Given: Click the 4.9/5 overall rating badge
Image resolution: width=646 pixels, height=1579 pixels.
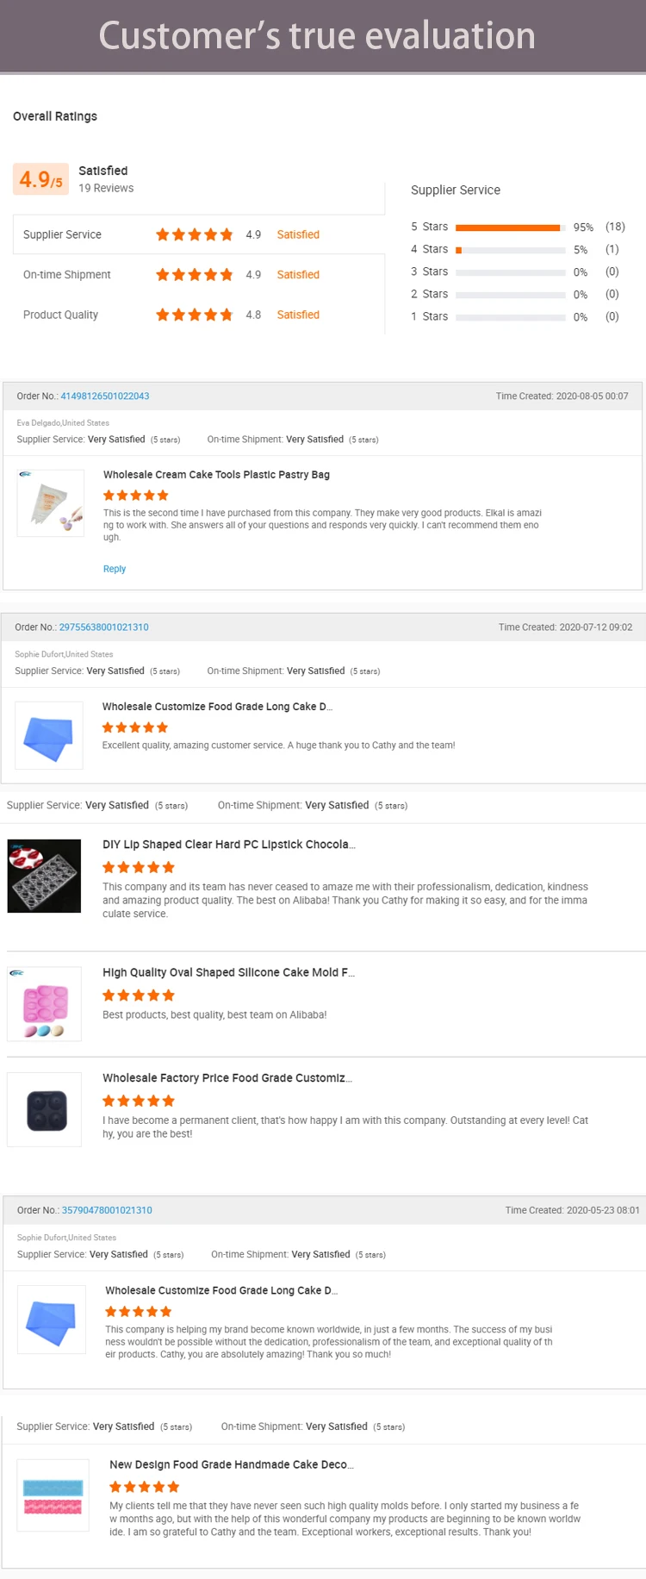Looking at the screenshot, I should [x=40, y=179].
